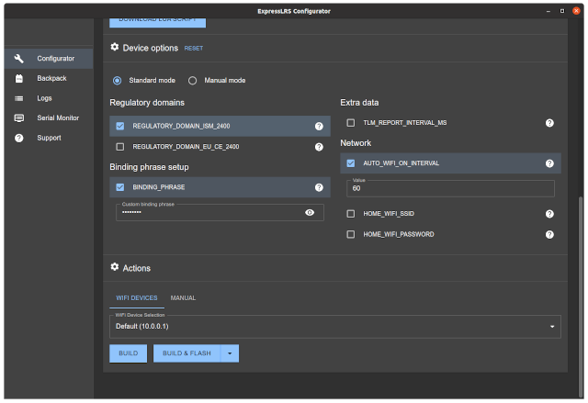The width and height of the screenshot is (588, 403).
Task: Go to Configurator section
Action: point(49,59)
